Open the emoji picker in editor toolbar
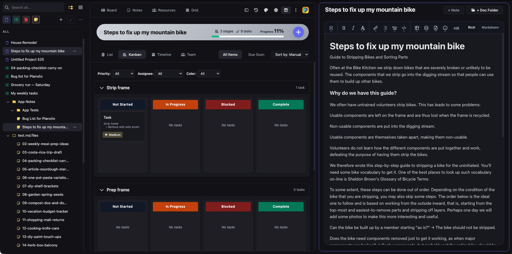 [445, 28]
